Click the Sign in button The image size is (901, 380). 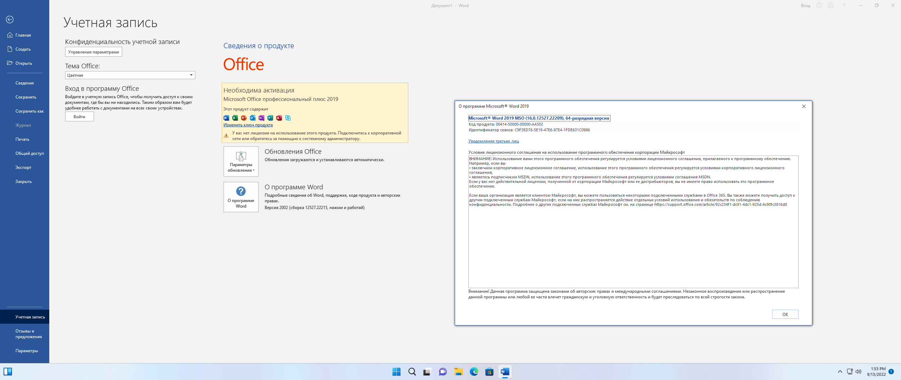click(x=80, y=117)
